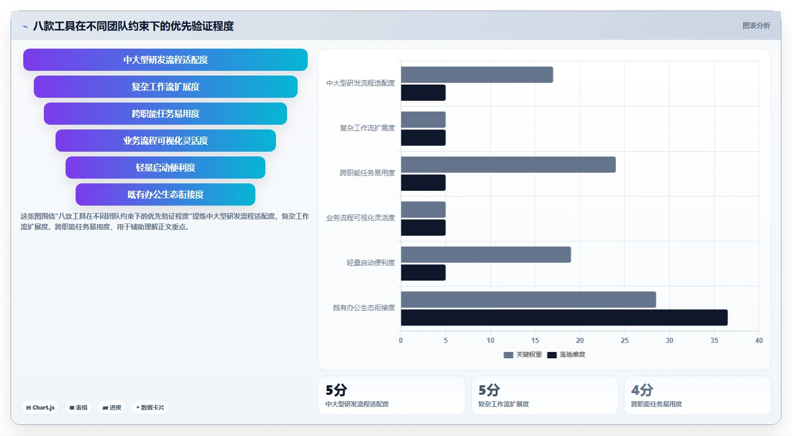Click the gray bar for 跨职能任务易用度

coord(509,164)
